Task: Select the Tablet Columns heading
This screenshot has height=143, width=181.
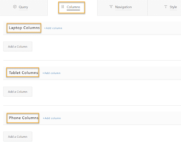Action: coord(23,73)
